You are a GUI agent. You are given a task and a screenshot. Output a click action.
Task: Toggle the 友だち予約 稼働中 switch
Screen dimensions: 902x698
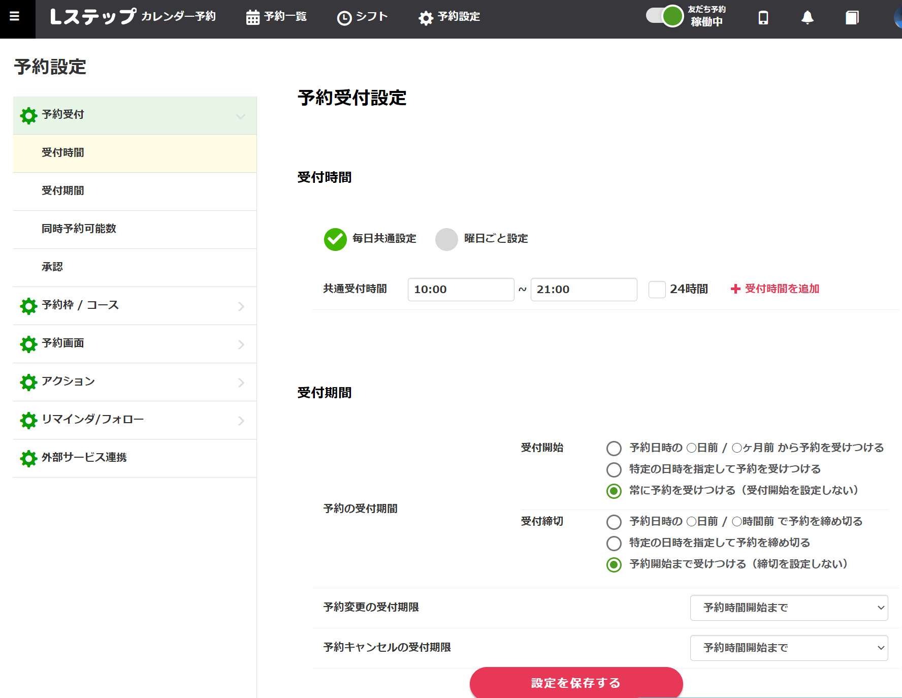click(x=665, y=16)
